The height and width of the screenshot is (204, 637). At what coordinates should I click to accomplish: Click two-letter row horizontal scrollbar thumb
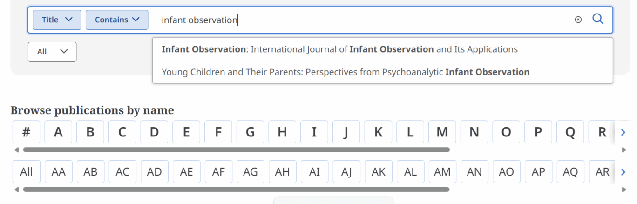[x=236, y=190]
